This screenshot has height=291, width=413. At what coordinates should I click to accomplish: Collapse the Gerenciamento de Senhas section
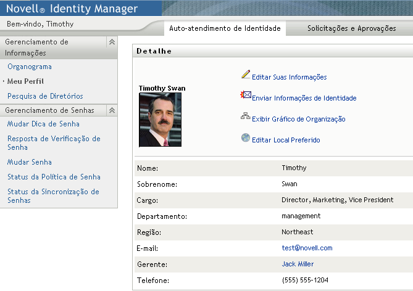[x=112, y=110]
